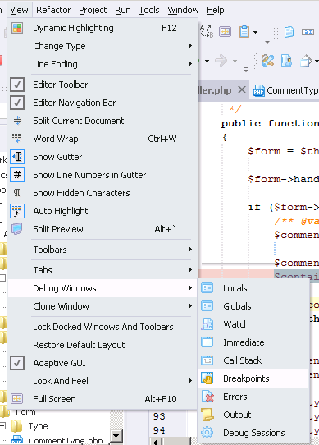Toggle the Adaptive GUI checkbox
Image resolution: width=319 pixels, height=445 pixels.
[x=17, y=363]
